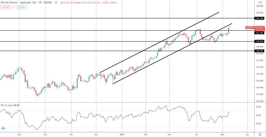Click the red sell price 153.61 button
Viewport: 266px width, 137px height.
tap(5, 7)
